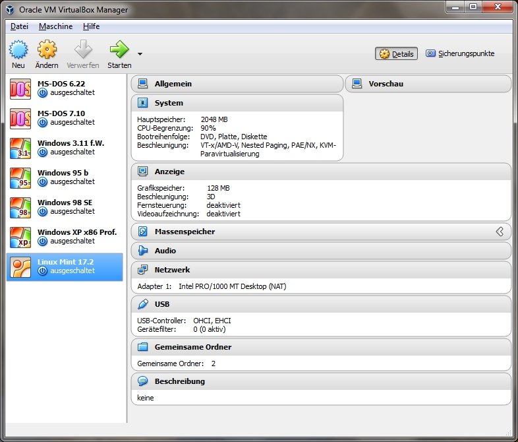
Task: Click VirtualBox cube icon in title bar
Action: tap(10, 10)
